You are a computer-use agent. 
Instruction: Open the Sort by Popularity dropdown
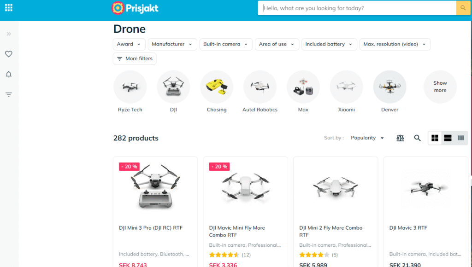(367, 138)
